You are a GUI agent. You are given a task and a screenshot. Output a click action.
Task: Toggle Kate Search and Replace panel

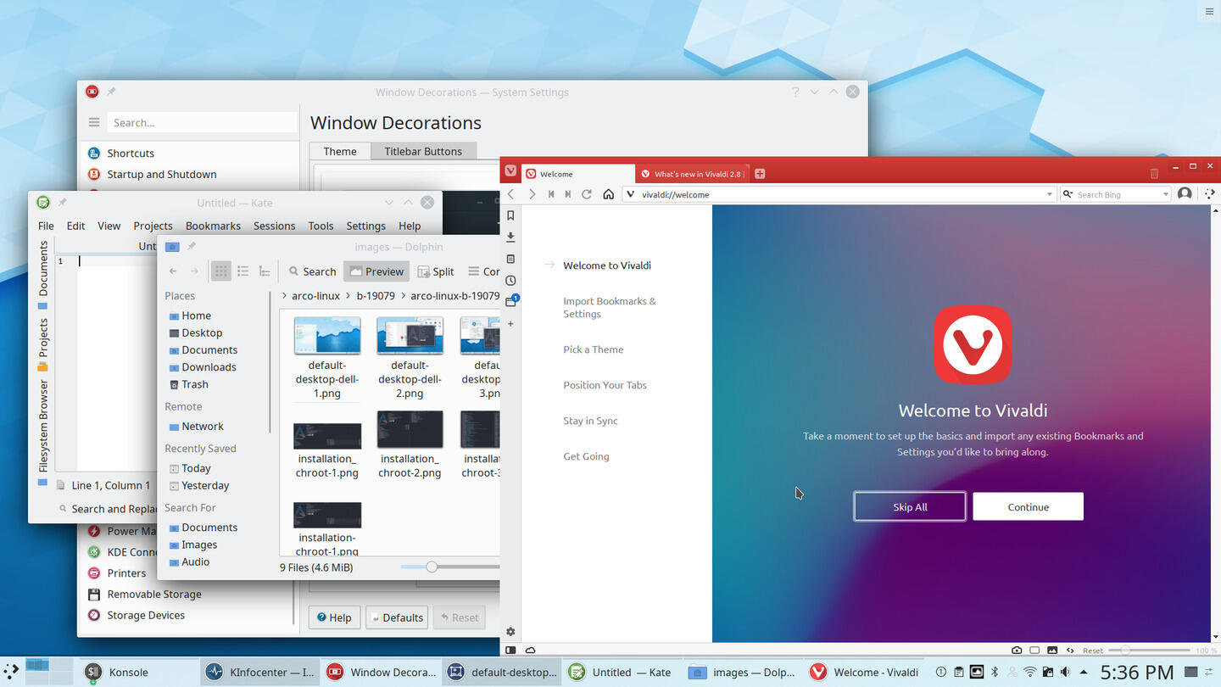108,509
